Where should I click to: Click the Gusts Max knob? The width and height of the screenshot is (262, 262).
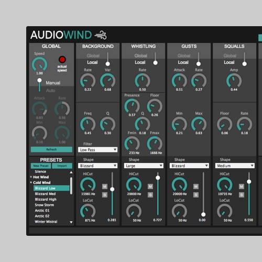tap(199, 124)
